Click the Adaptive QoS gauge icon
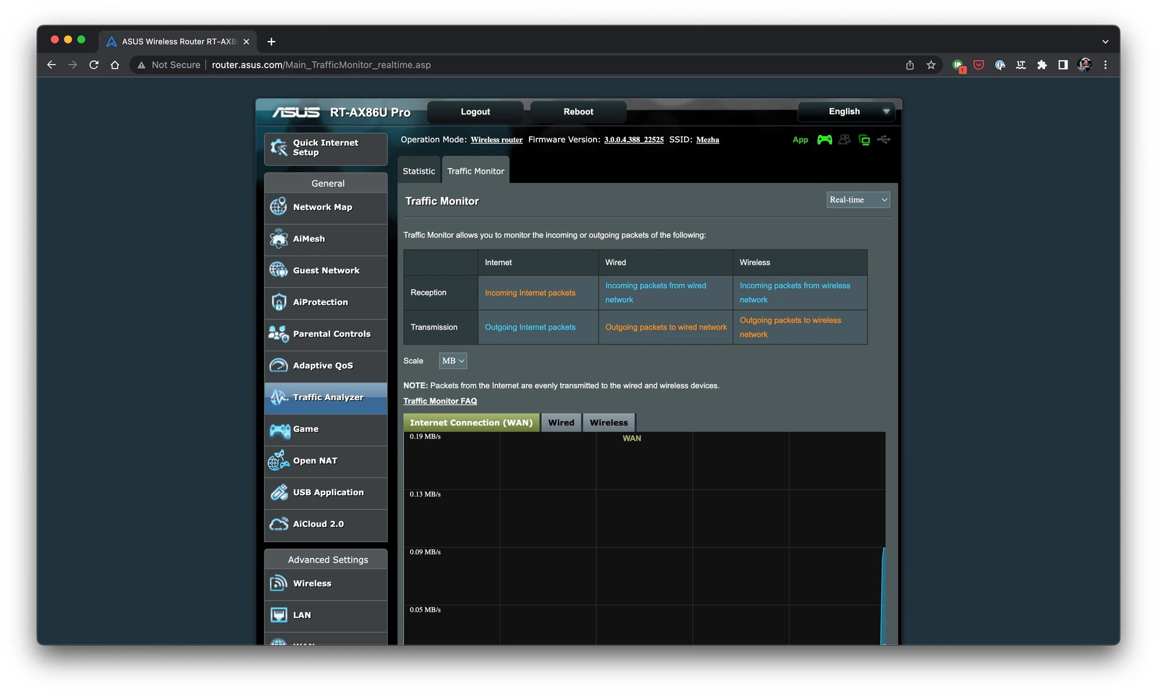This screenshot has height=694, width=1157. coord(278,365)
